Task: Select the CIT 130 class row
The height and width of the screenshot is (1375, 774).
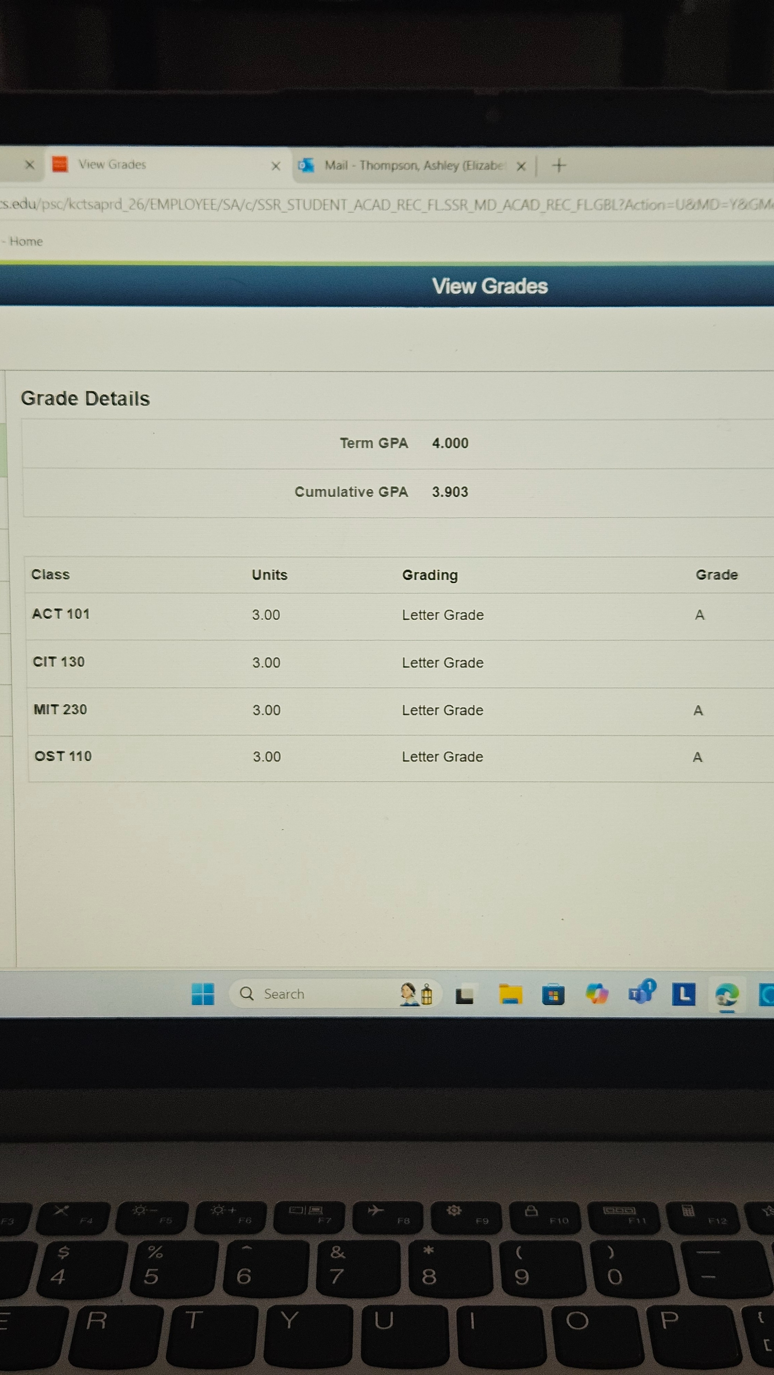Action: click(x=59, y=662)
